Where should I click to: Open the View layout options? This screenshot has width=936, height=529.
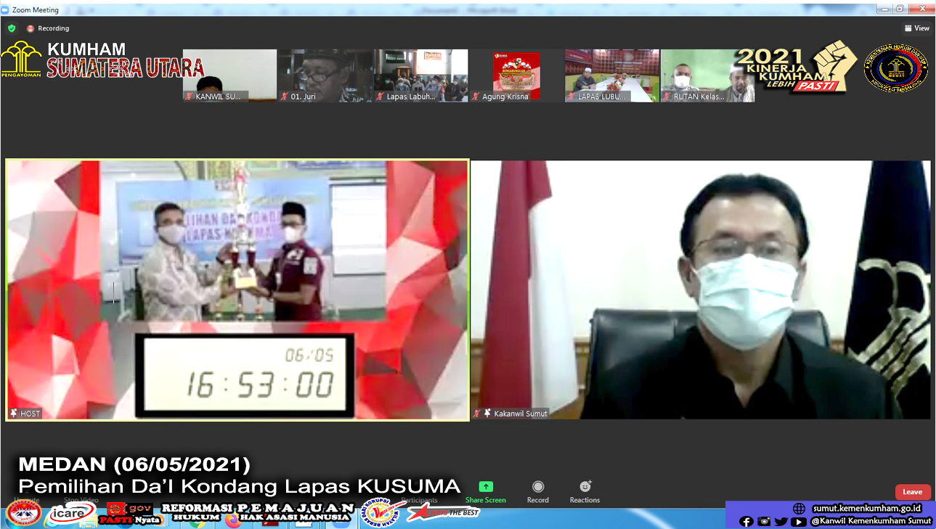917,28
